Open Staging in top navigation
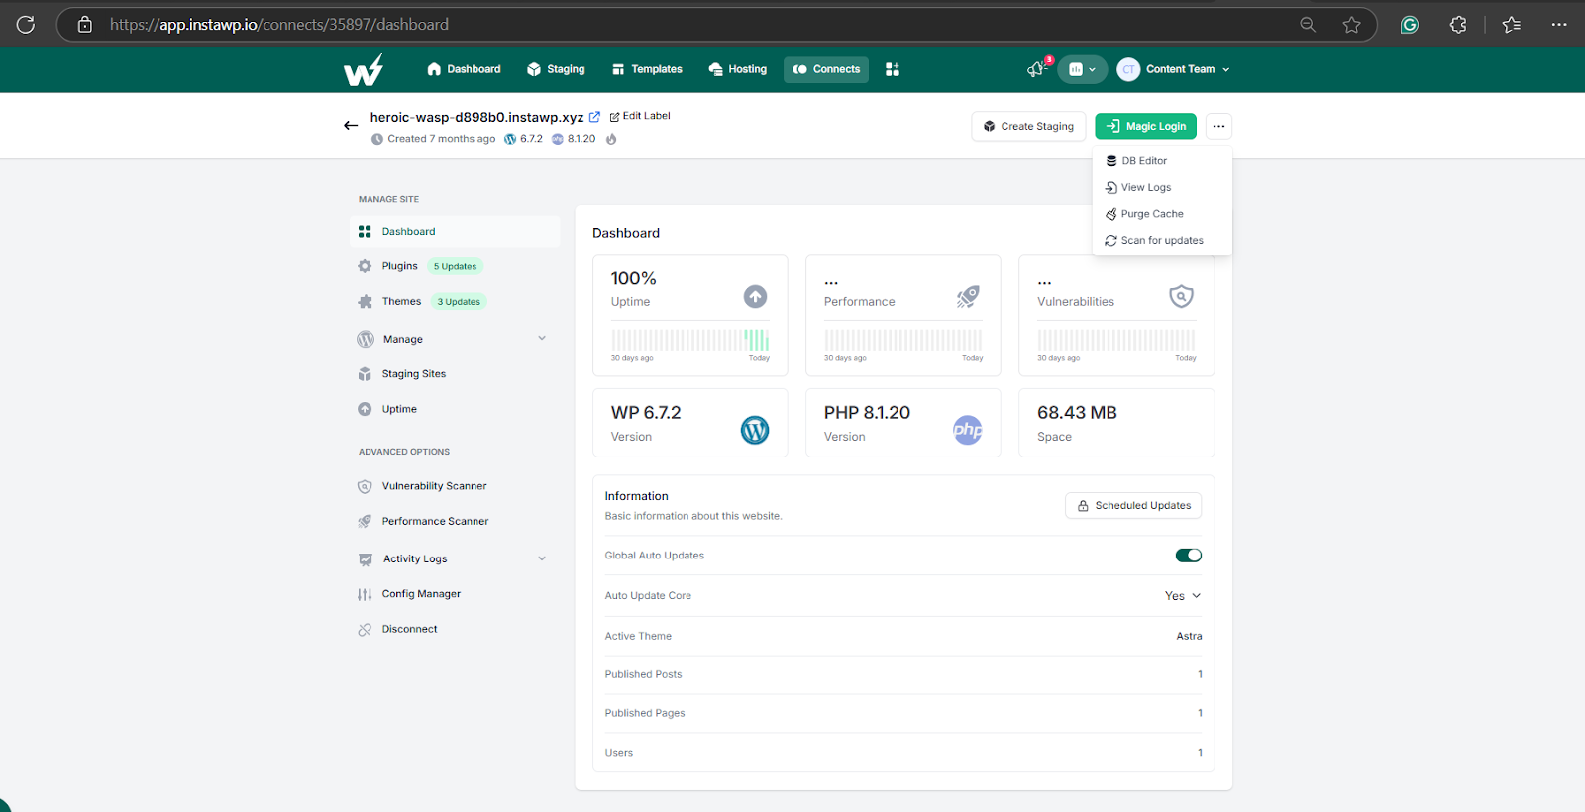This screenshot has height=812, width=1585. 557,69
